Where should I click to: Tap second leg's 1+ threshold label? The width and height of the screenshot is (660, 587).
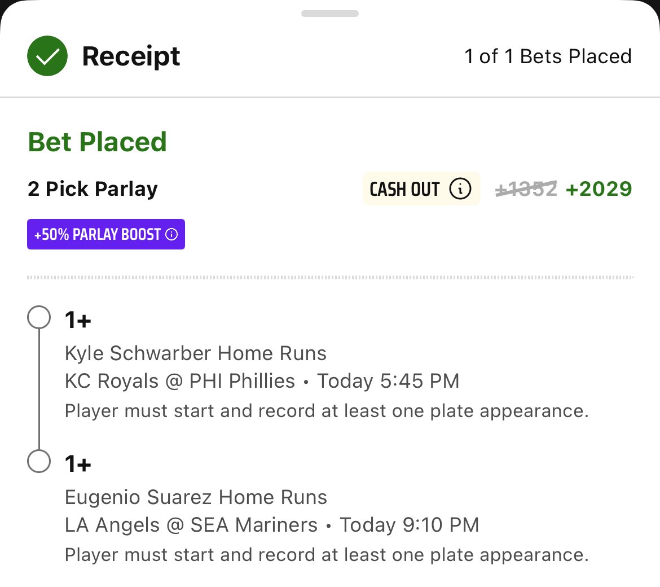(78, 464)
